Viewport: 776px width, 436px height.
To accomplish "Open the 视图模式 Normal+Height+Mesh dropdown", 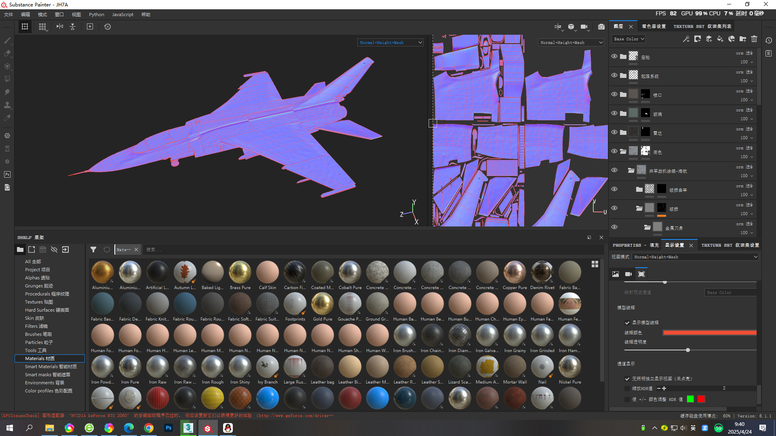I will pyautogui.click(x=695, y=257).
